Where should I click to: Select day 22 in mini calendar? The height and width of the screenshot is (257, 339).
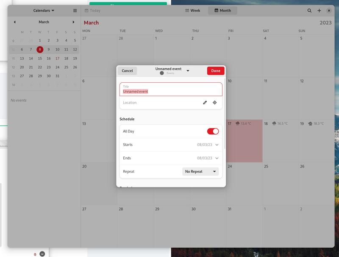click(x=40, y=67)
